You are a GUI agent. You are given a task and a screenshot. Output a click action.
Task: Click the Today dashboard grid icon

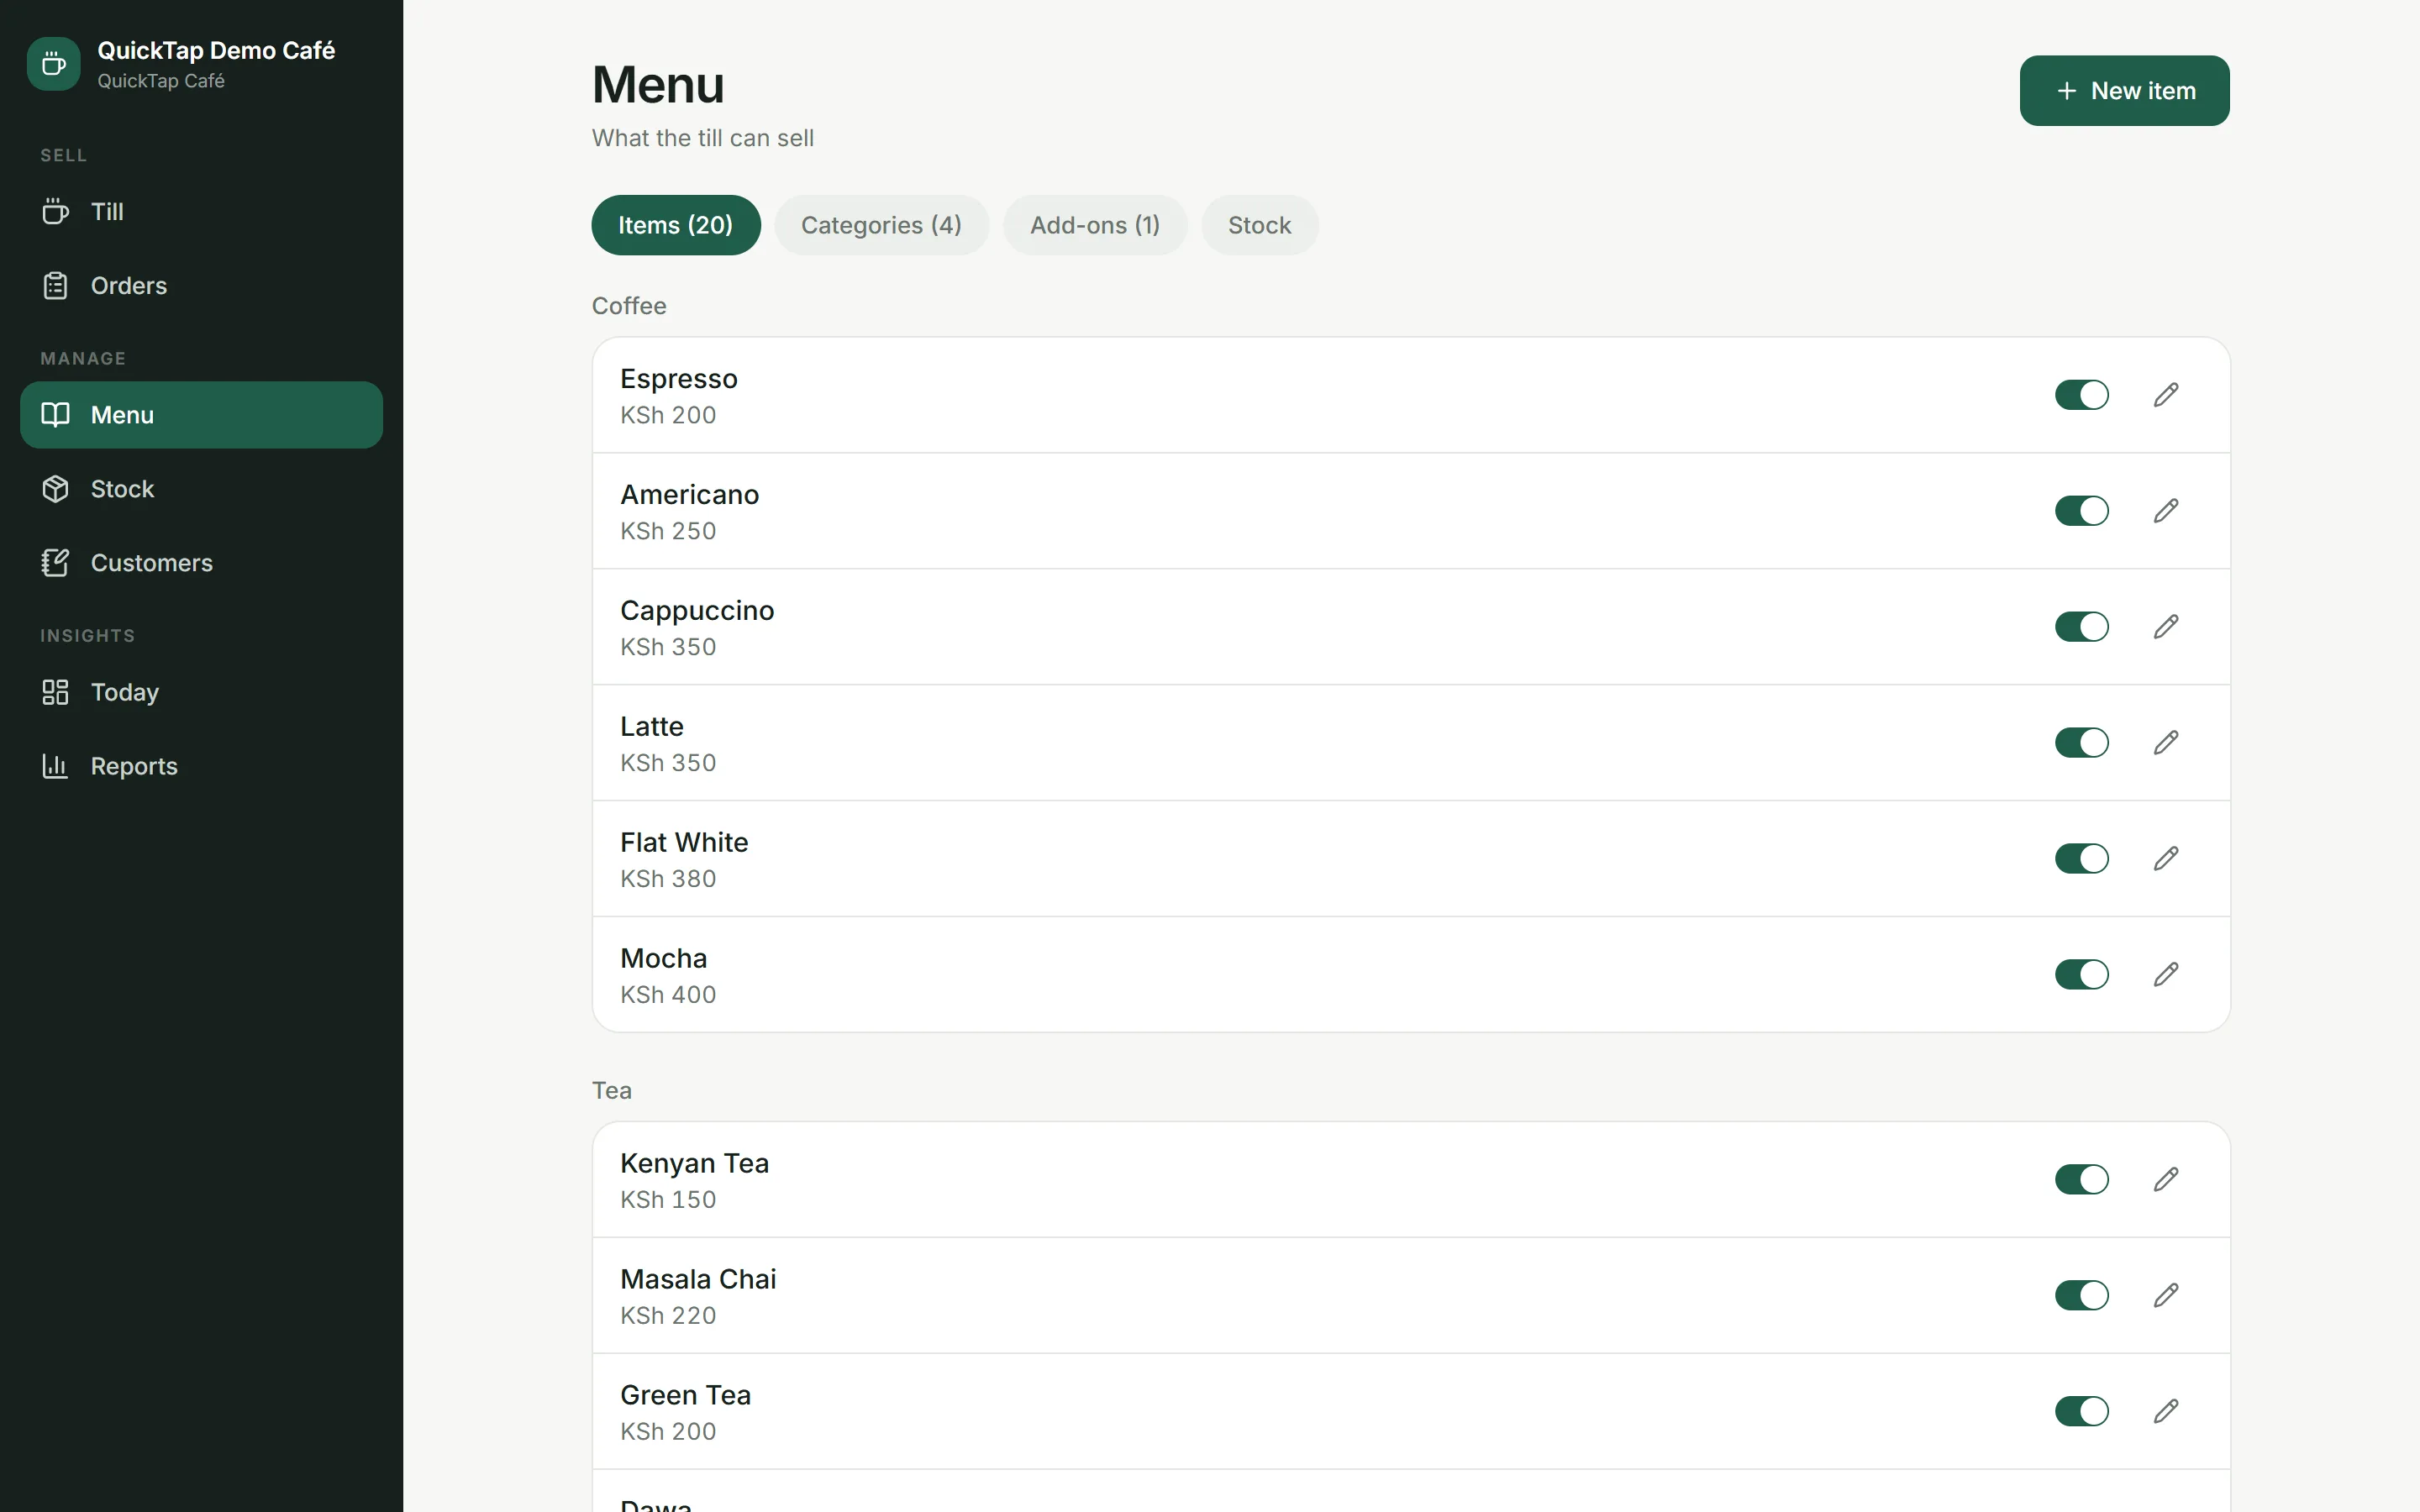pos(55,692)
